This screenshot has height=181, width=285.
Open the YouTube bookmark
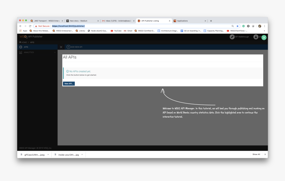(116, 31)
